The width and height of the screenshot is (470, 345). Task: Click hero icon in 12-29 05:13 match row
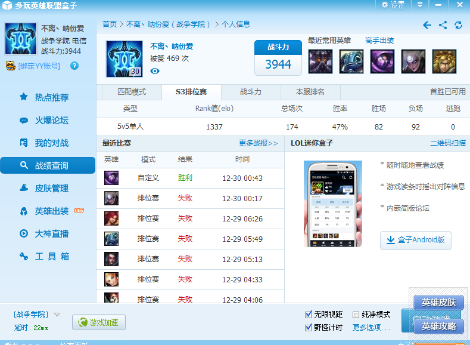(x=111, y=259)
